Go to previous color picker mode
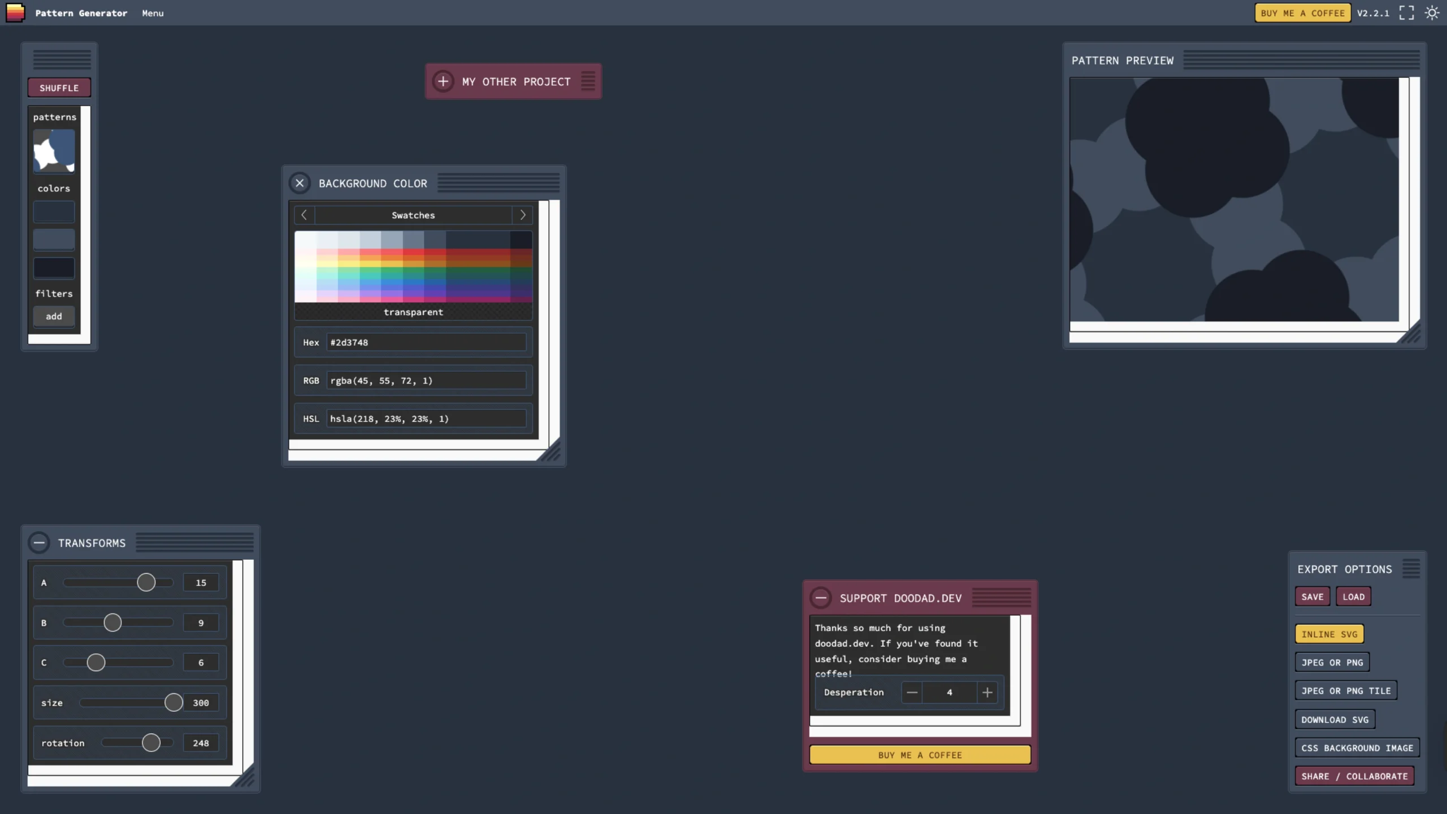Image resolution: width=1447 pixels, height=814 pixels. tap(304, 215)
